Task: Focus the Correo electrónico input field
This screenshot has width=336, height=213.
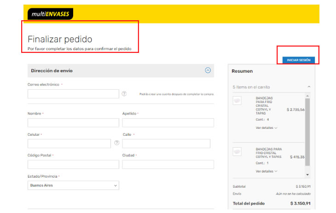Action: 73,94
